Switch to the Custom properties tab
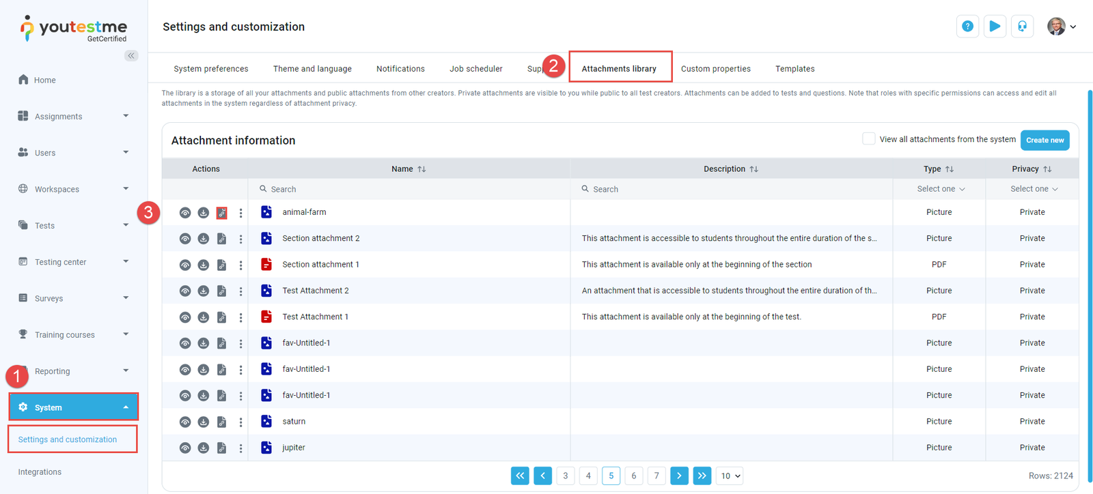Image resolution: width=1093 pixels, height=494 pixels. (715, 69)
